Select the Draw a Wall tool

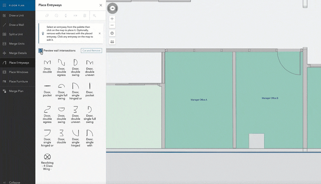coord(18,25)
